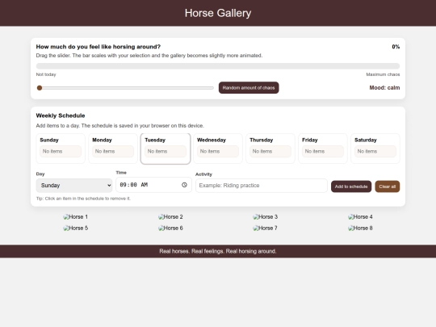Select the Thursday schedule card
Image resolution: width=436 pixels, height=327 pixels.
click(x=270, y=149)
